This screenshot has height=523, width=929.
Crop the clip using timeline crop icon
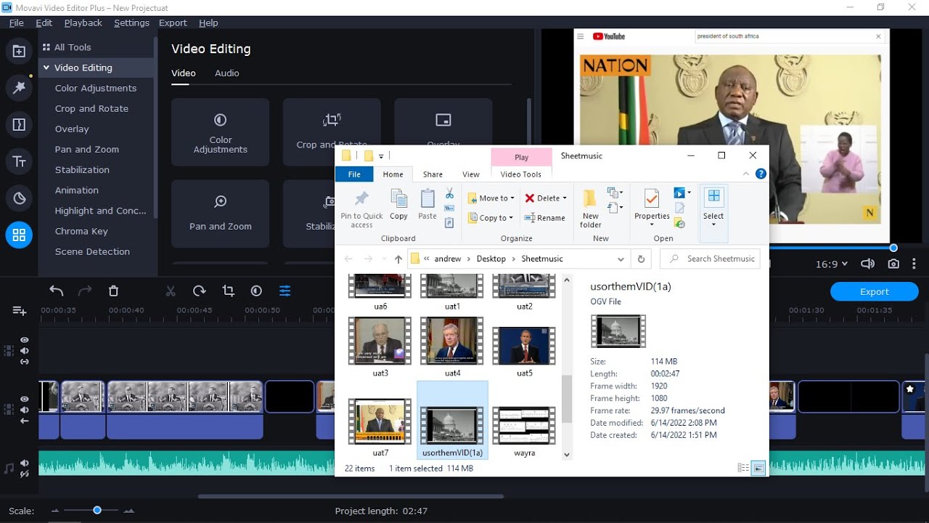[x=228, y=291]
